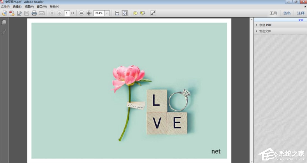Zoom out with the minus button
The image size is (307, 163).
(x=81, y=13)
